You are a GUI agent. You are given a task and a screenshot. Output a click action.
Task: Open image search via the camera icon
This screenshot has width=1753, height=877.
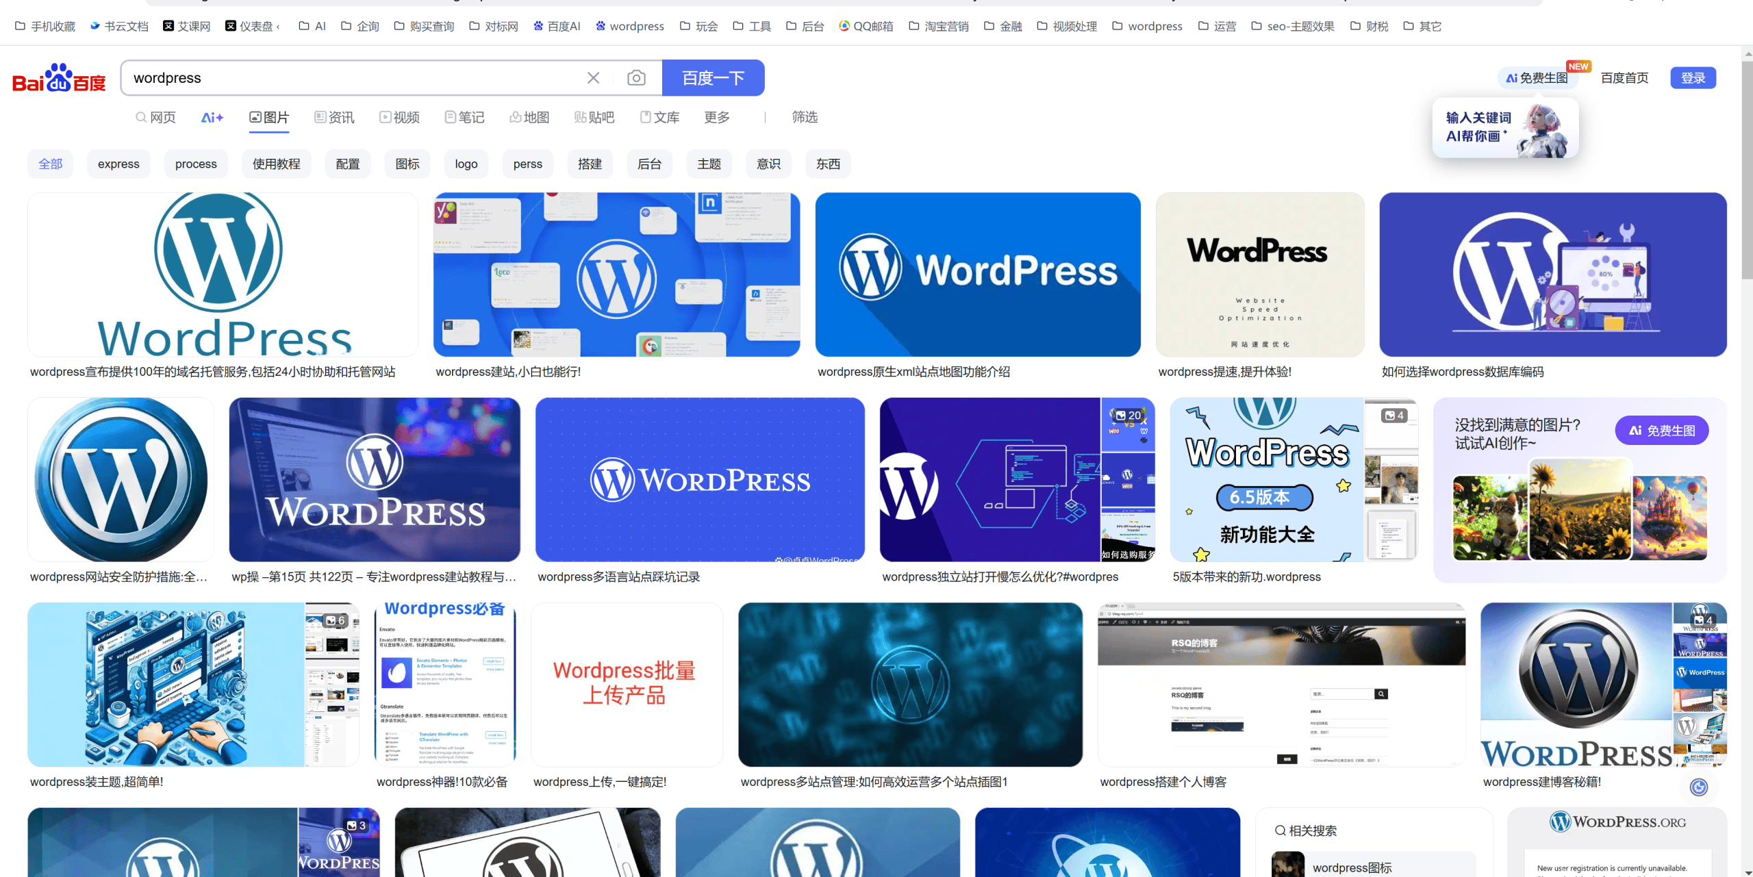[636, 78]
